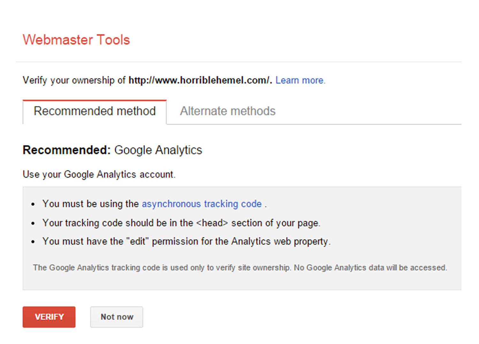Click the Use your Google Analytics account line
The width and height of the screenshot is (479, 344).
tap(99, 175)
